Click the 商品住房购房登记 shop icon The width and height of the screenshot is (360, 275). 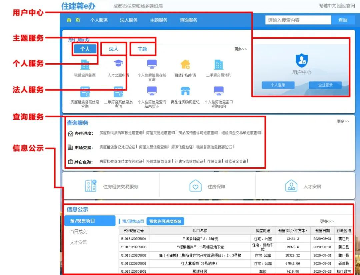coord(185,91)
